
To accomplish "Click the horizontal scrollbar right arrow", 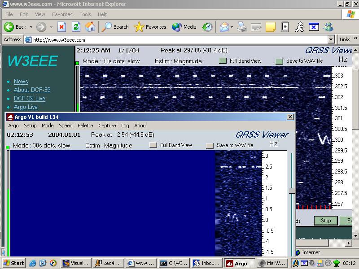I will [x=349, y=243].
